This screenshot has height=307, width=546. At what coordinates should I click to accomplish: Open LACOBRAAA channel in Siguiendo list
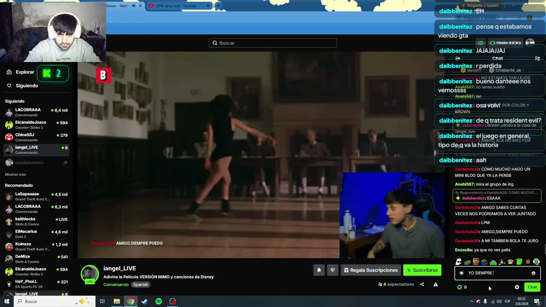36,113
